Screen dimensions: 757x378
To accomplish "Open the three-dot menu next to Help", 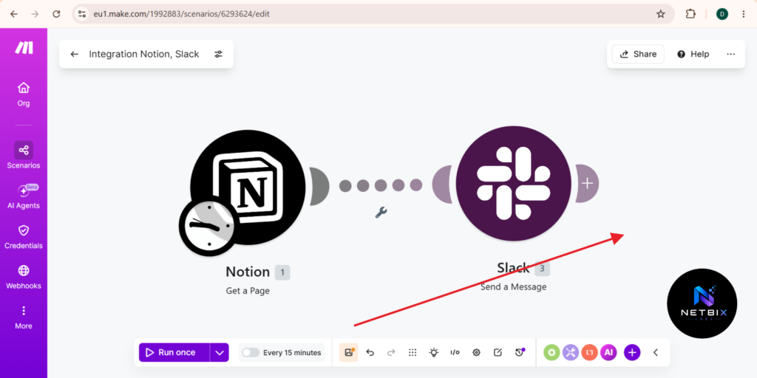I will point(731,54).
